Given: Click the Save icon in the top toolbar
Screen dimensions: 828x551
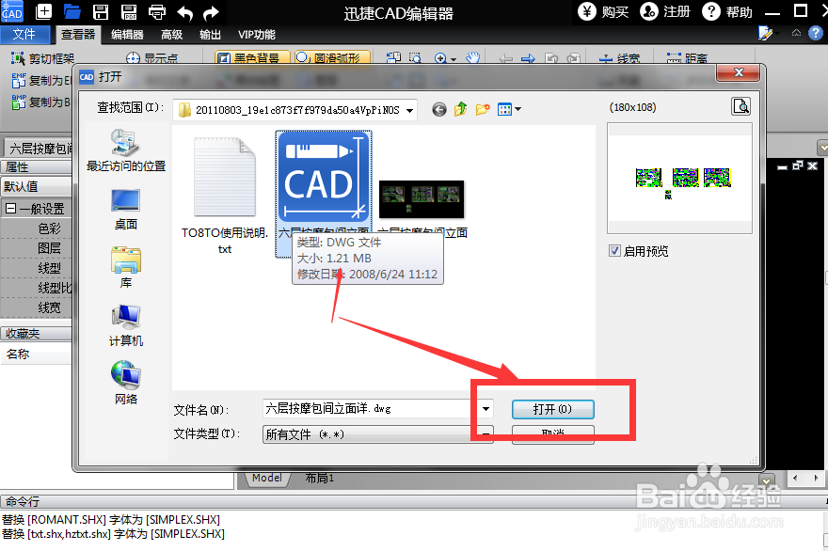Looking at the screenshot, I should coord(102,13).
